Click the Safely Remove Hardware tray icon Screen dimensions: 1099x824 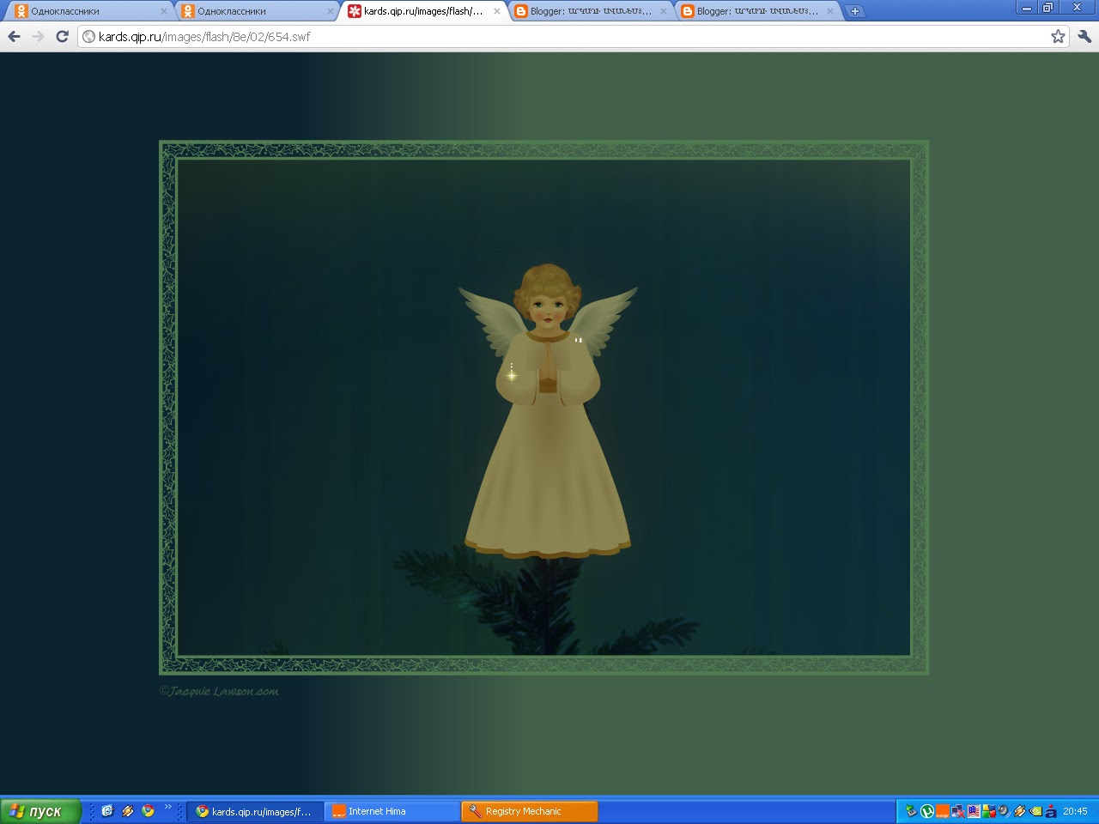pyautogui.click(x=911, y=811)
